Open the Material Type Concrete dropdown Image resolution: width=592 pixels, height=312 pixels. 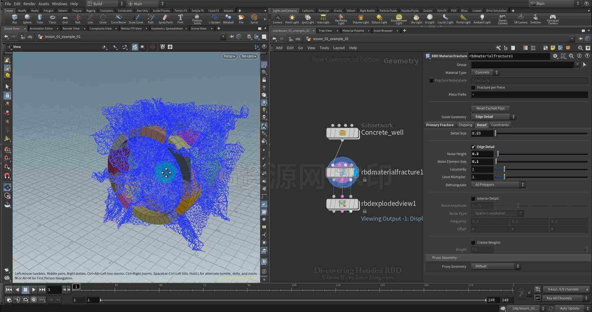485,73
